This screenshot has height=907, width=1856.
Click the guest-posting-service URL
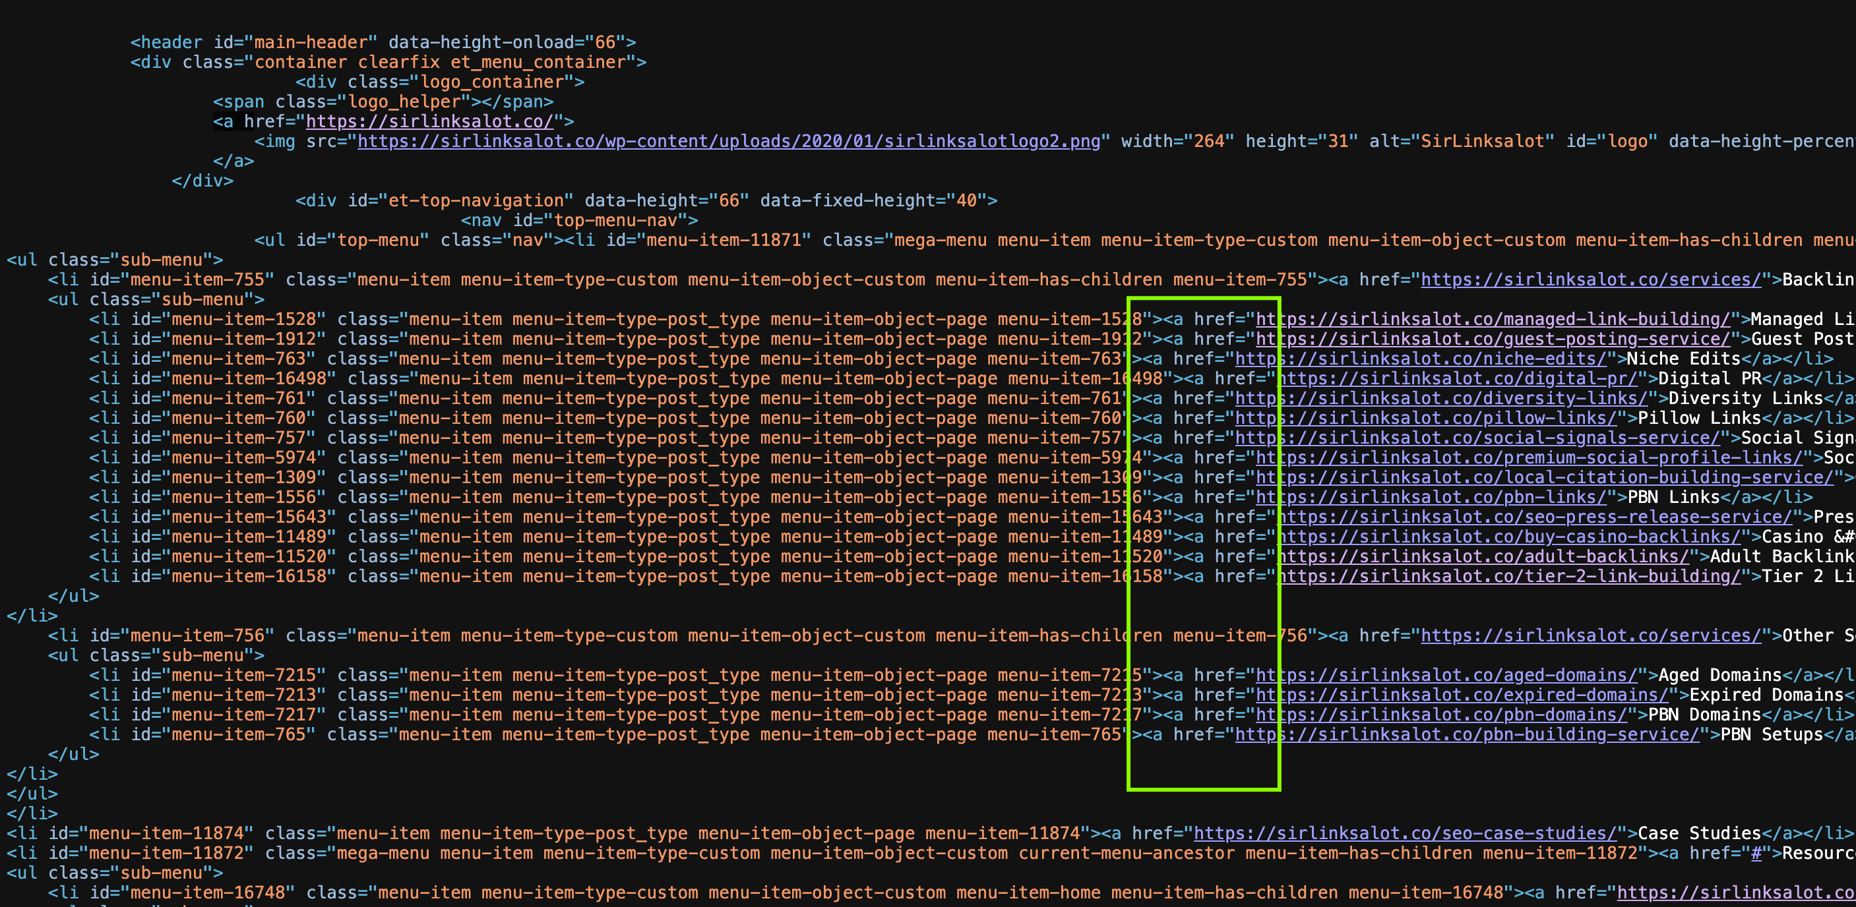tap(1491, 338)
